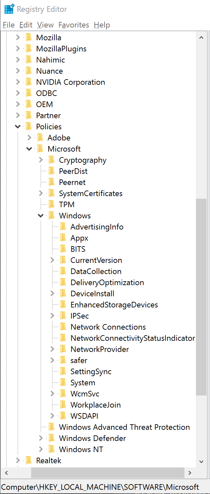210x494 pixels.
Task: Click the folder icon beside TPM key
Action: pyautogui.click(x=51, y=205)
